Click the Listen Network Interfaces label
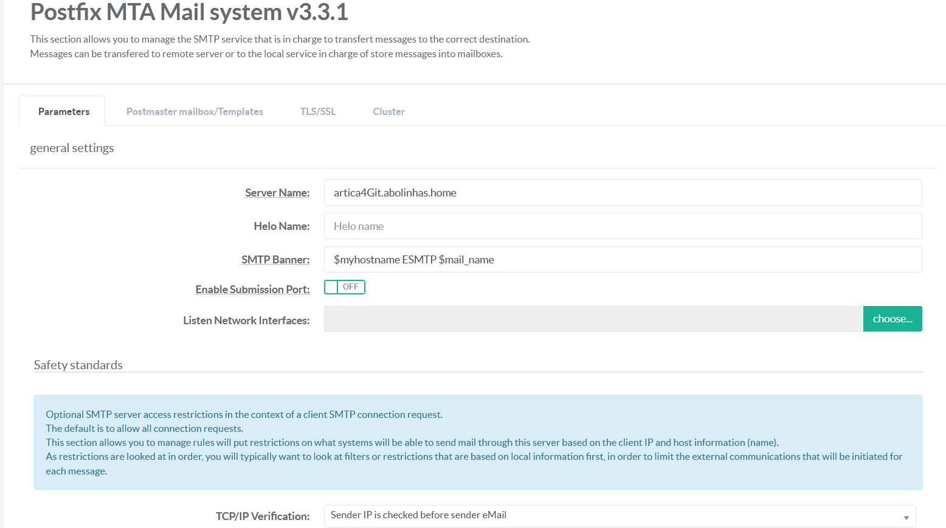946x528 pixels. [x=246, y=321]
